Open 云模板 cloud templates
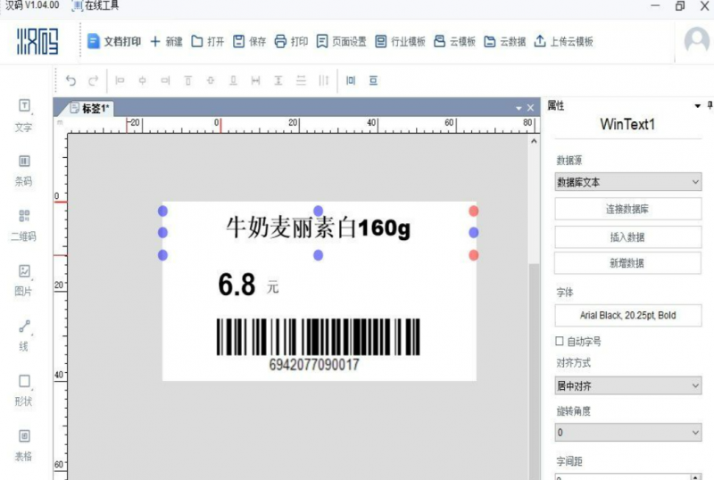714x480 pixels. (x=454, y=41)
